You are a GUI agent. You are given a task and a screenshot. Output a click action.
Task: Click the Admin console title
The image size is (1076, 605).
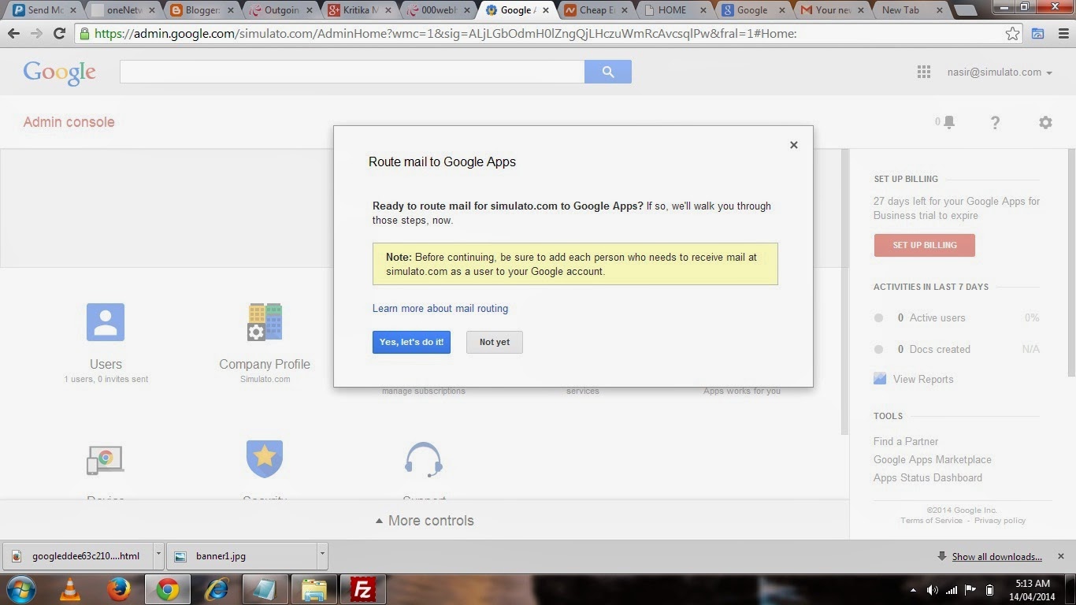pyautogui.click(x=69, y=122)
